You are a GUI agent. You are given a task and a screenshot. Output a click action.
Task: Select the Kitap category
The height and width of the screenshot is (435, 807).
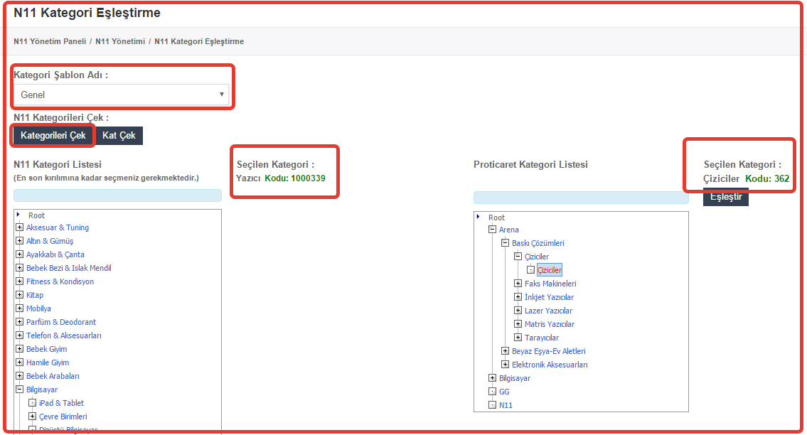coord(35,295)
